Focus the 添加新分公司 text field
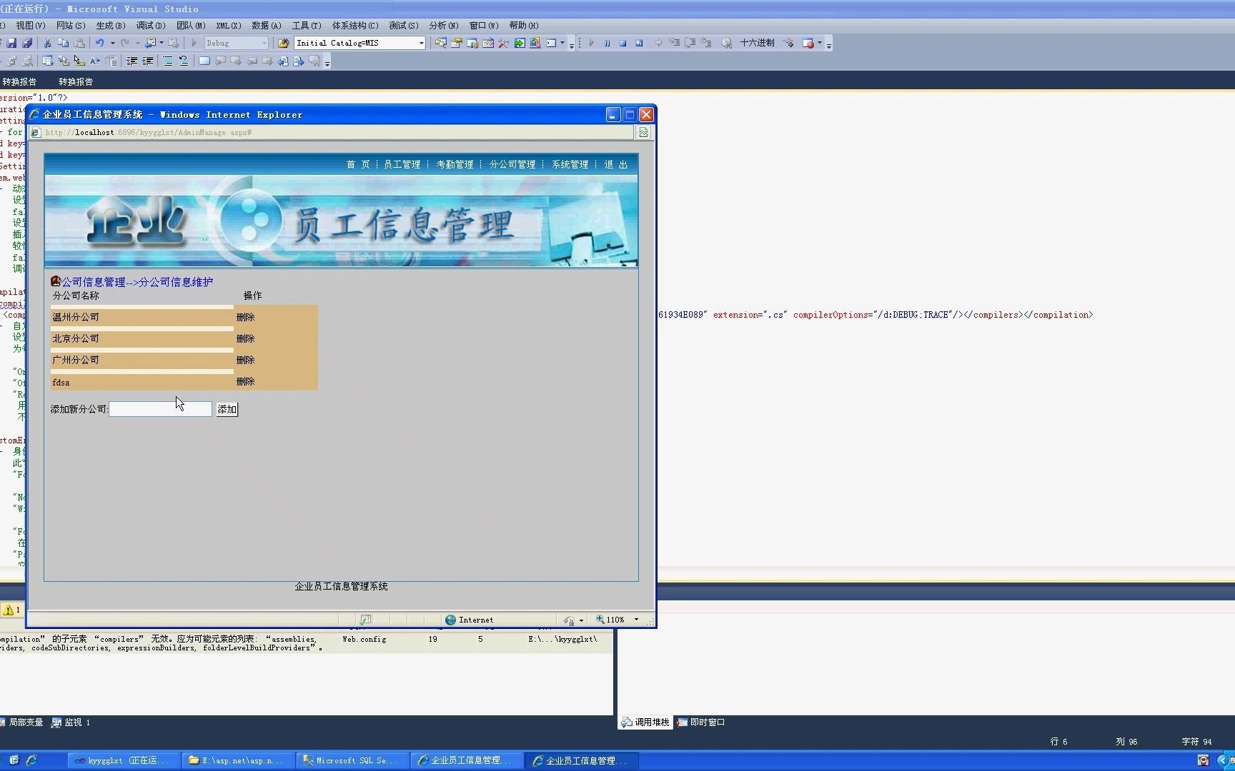 pyautogui.click(x=161, y=409)
